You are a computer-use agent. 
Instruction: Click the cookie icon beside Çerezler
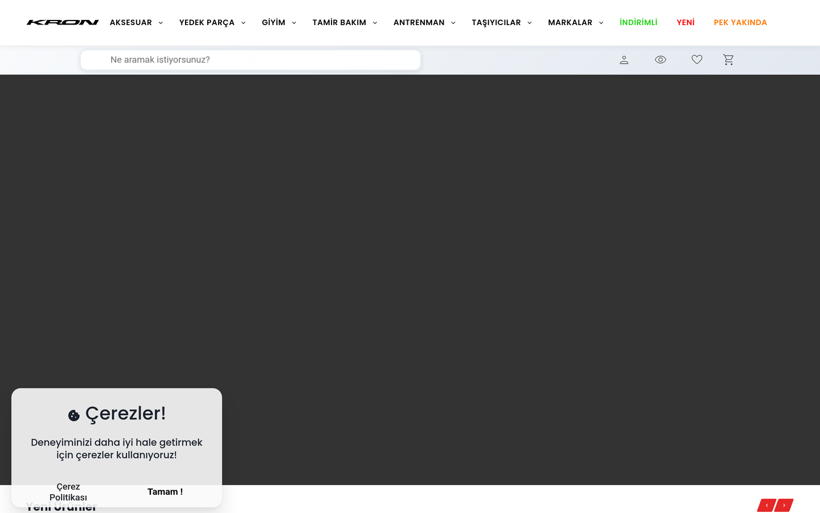(x=74, y=416)
